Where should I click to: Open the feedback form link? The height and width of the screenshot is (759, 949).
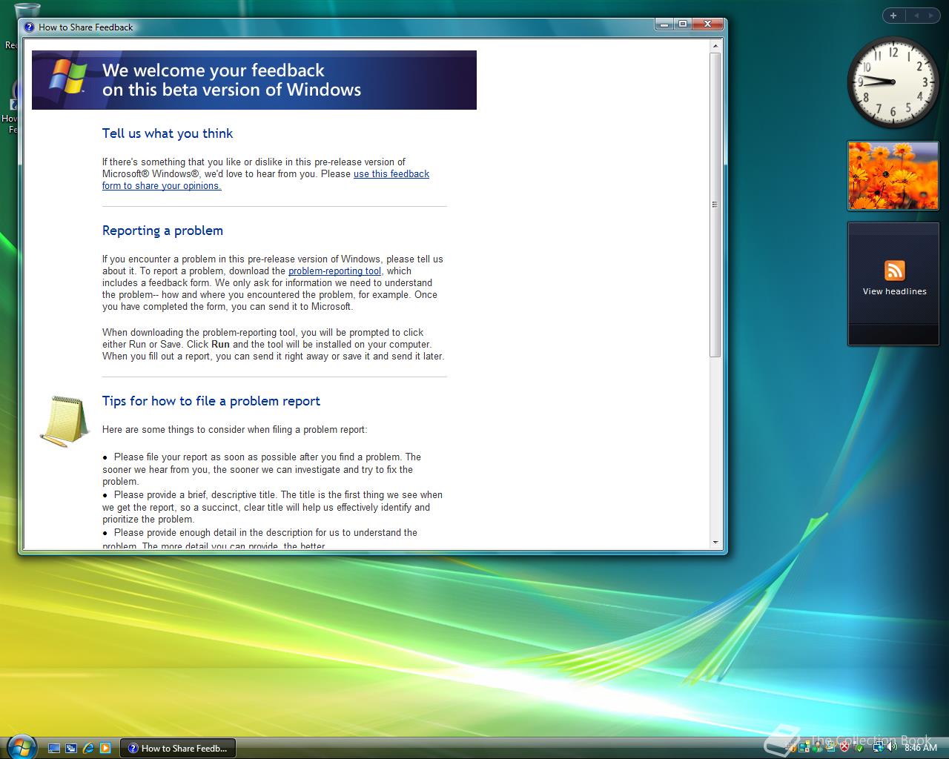pyautogui.click(x=391, y=173)
